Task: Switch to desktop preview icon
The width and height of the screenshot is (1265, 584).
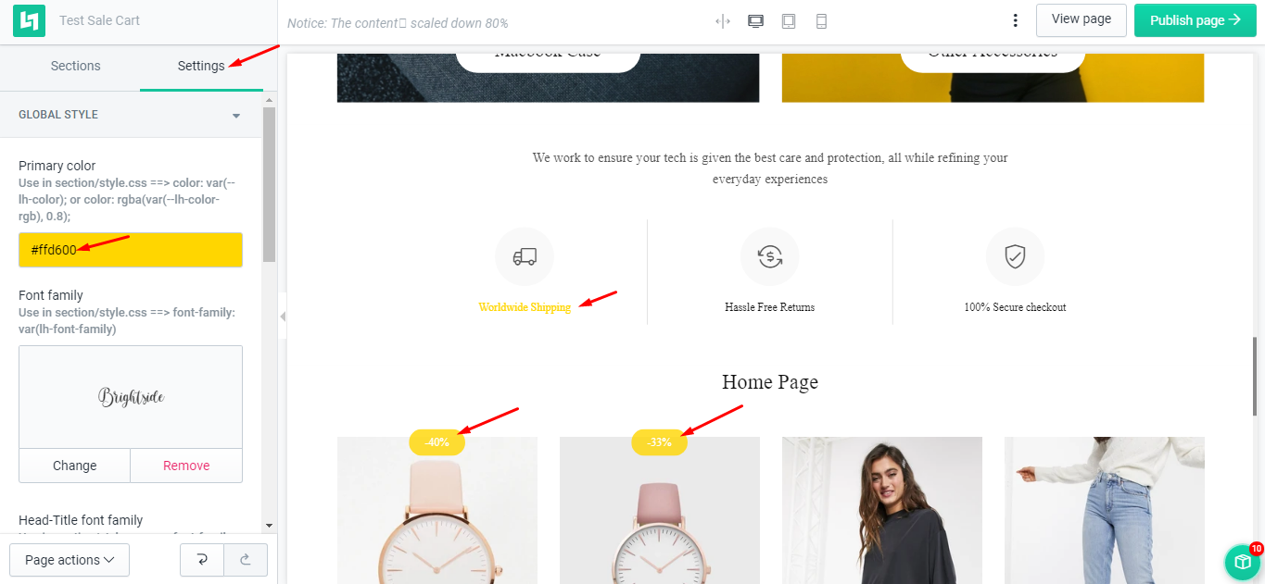Action: pos(755,21)
